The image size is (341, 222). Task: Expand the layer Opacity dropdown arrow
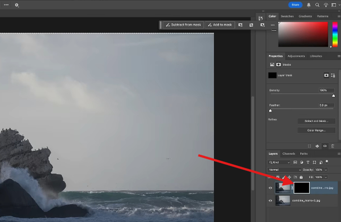[x=327, y=169]
